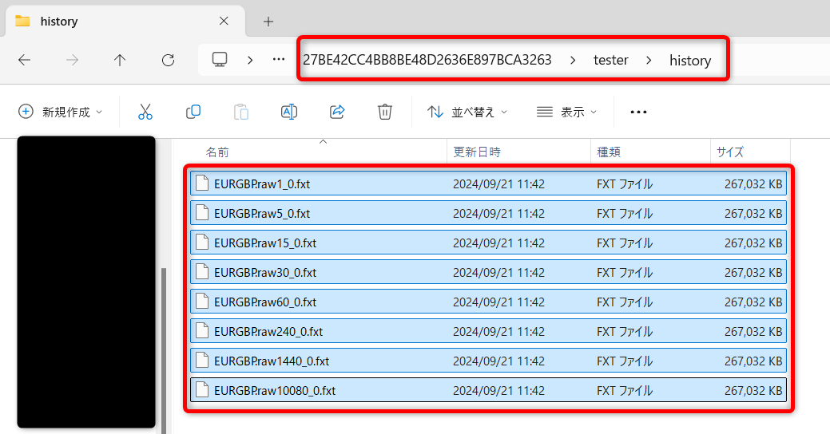
Task: Copy selected files
Action: (x=193, y=112)
